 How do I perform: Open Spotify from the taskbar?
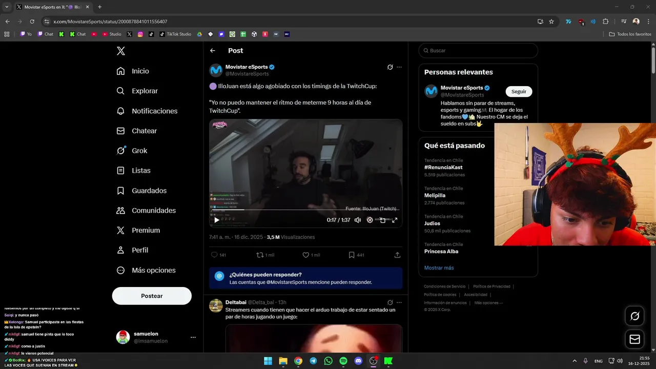click(343, 361)
